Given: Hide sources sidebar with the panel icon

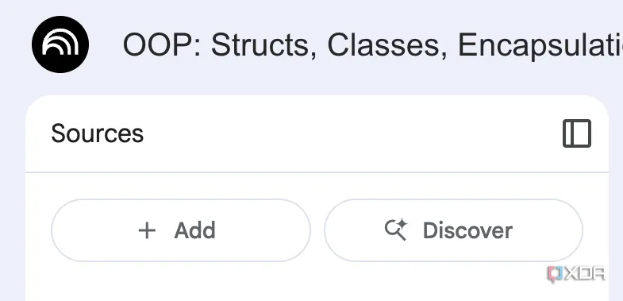Looking at the screenshot, I should 577,133.
